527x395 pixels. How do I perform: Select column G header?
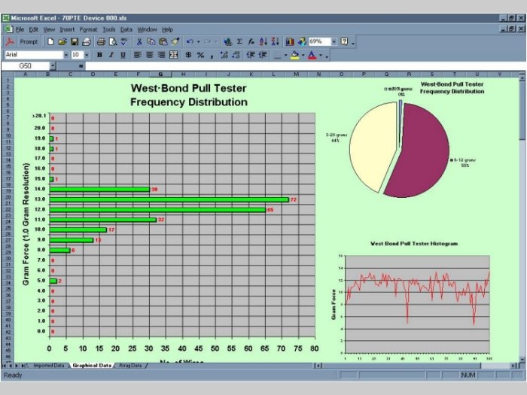coord(160,74)
